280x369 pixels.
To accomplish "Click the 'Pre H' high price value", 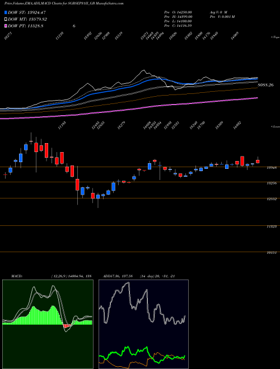I will point(179,16).
